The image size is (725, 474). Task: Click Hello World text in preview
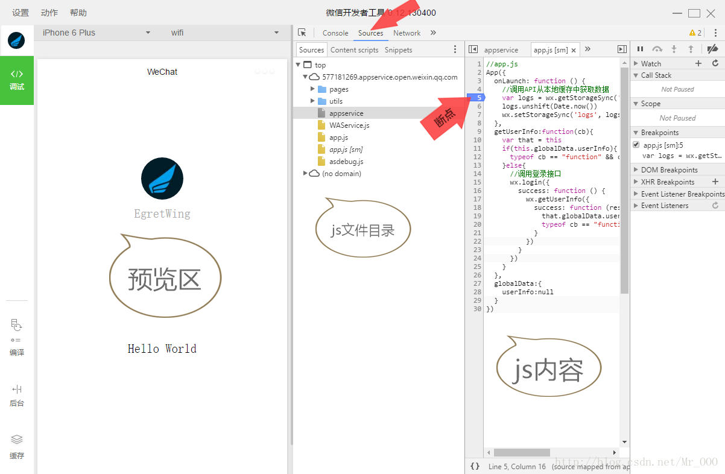pos(162,349)
